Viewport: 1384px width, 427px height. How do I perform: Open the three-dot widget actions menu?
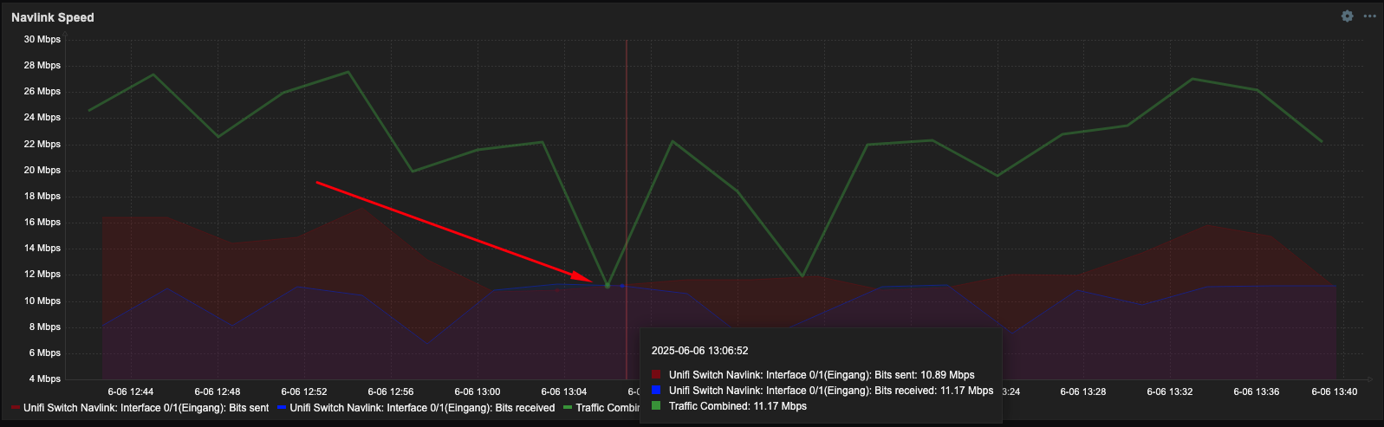[1369, 16]
